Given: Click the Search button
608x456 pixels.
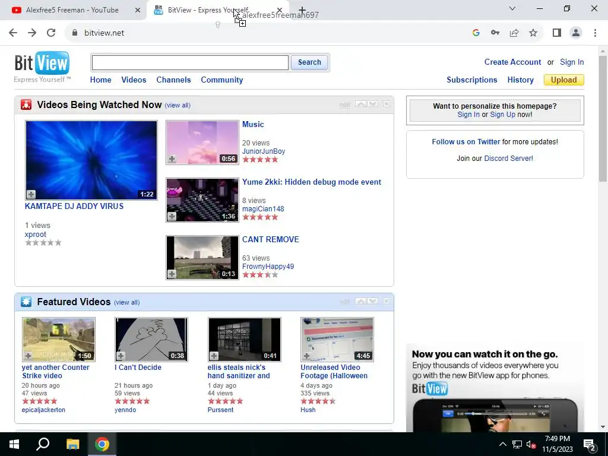Looking at the screenshot, I should (309, 62).
